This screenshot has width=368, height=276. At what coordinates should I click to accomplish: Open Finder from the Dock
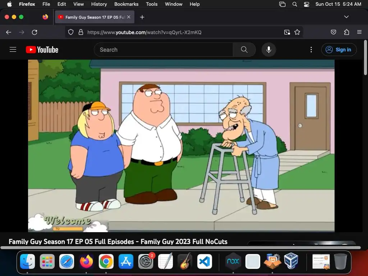tap(27, 262)
